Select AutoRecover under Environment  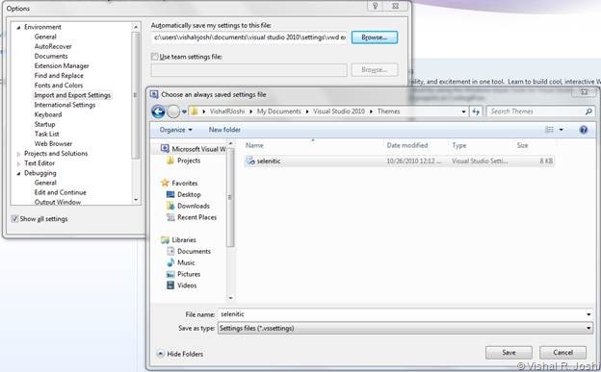click(x=53, y=47)
